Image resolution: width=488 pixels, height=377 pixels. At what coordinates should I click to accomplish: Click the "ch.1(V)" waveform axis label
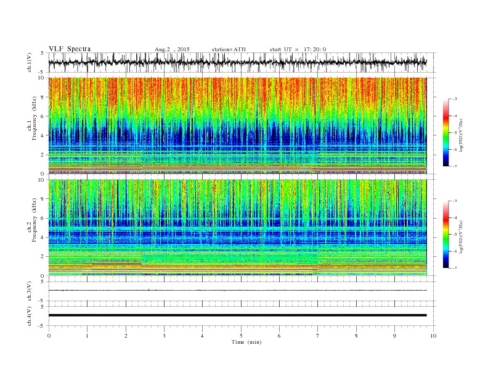30,63
